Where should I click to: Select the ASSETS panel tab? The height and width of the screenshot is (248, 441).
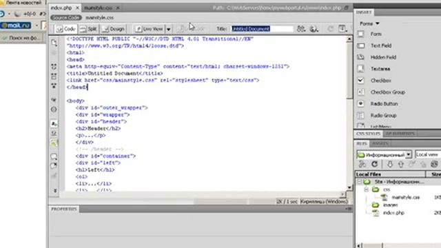[380, 143]
